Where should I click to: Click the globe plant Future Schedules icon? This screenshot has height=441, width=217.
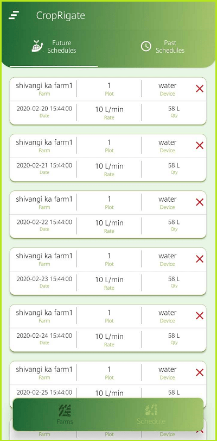click(x=37, y=46)
